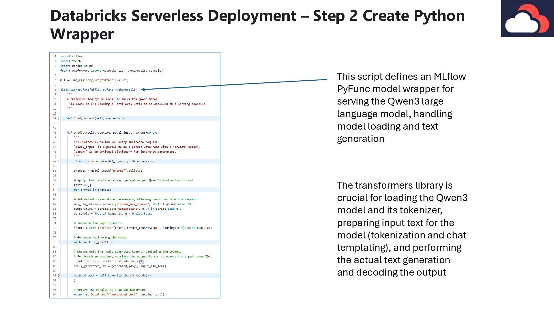Click the ellipsis after the isinstance check line
The width and height of the screenshot is (554, 311).
pyautogui.click(x=153, y=161)
